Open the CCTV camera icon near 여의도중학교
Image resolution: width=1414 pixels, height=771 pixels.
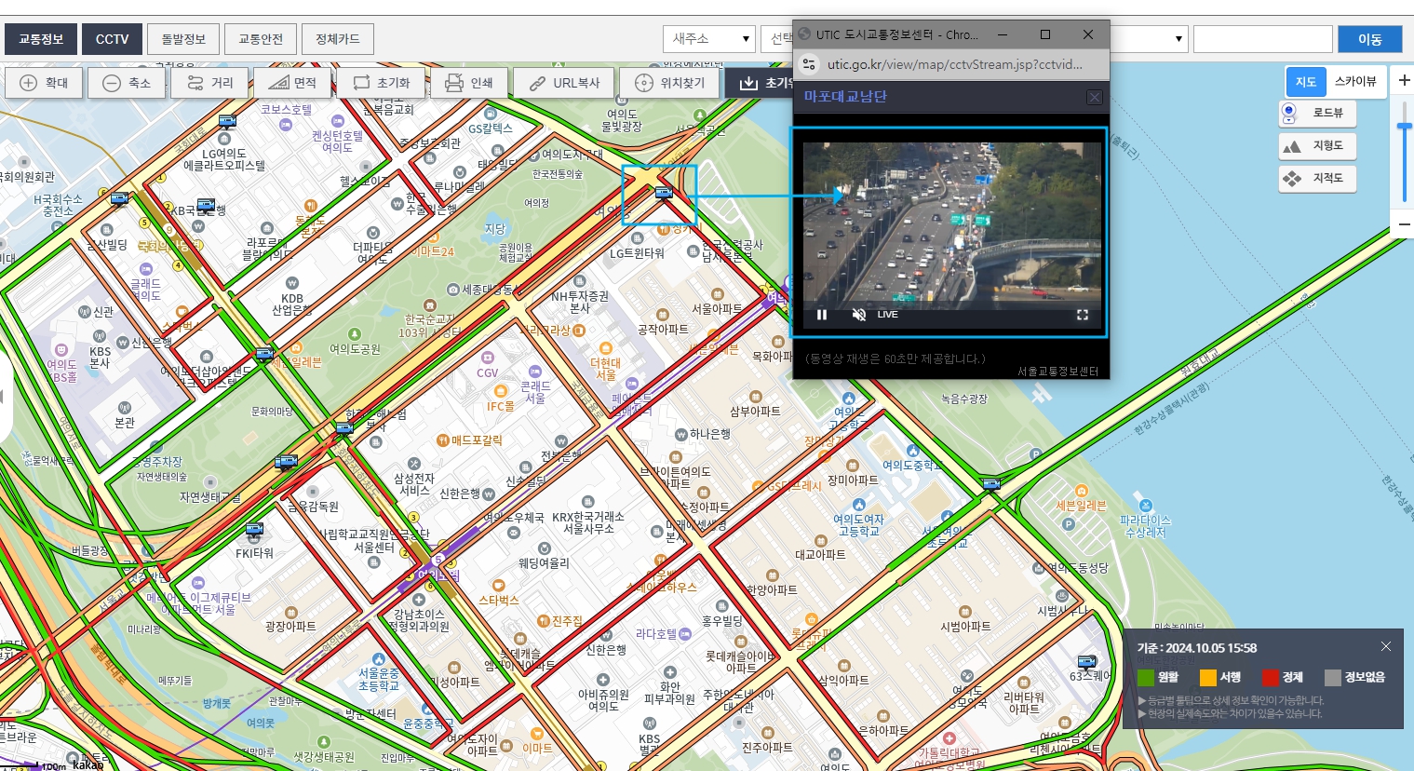pyautogui.click(x=991, y=484)
